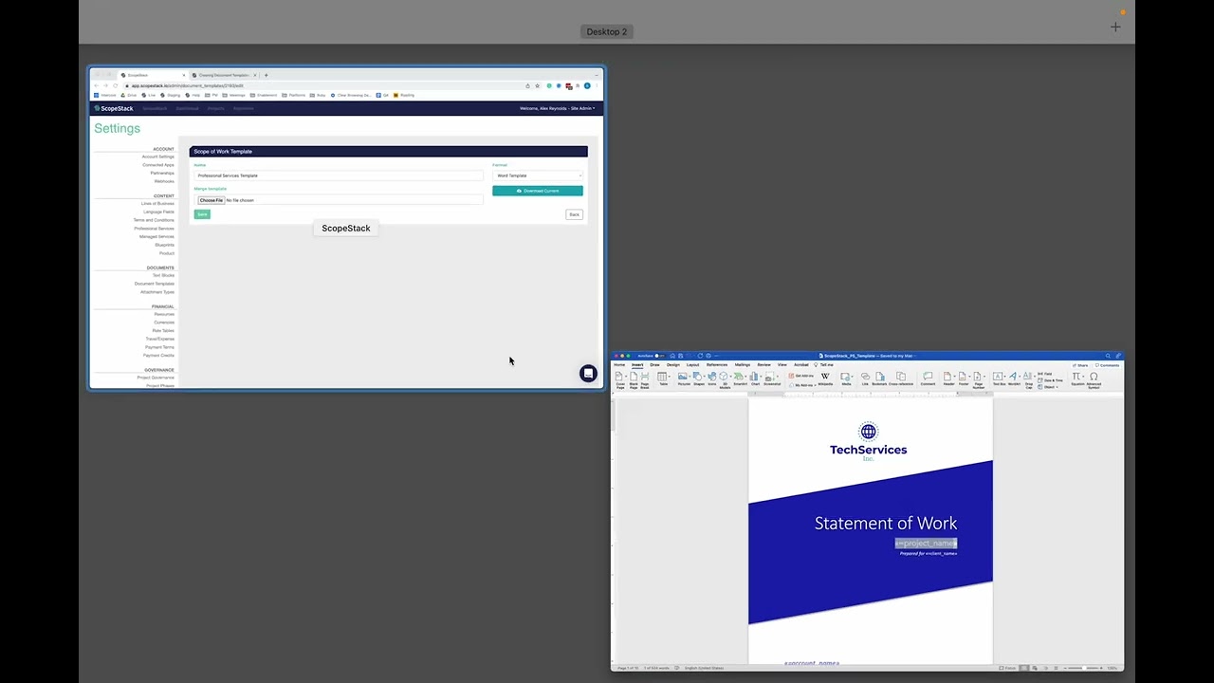The height and width of the screenshot is (683, 1214).
Task: Open the chat widget icon in ScopeStack window
Action: pyautogui.click(x=588, y=373)
